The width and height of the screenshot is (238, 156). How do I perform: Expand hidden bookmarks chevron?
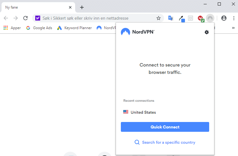[x=233, y=28]
